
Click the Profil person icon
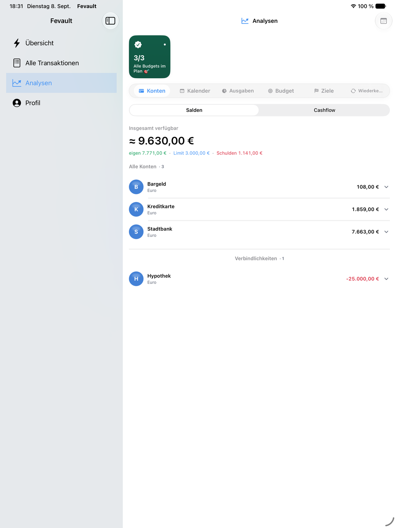pos(17,103)
